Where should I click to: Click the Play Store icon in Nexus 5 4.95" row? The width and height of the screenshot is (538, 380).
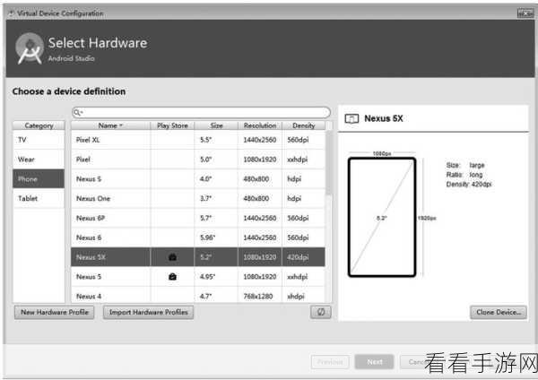[172, 276]
